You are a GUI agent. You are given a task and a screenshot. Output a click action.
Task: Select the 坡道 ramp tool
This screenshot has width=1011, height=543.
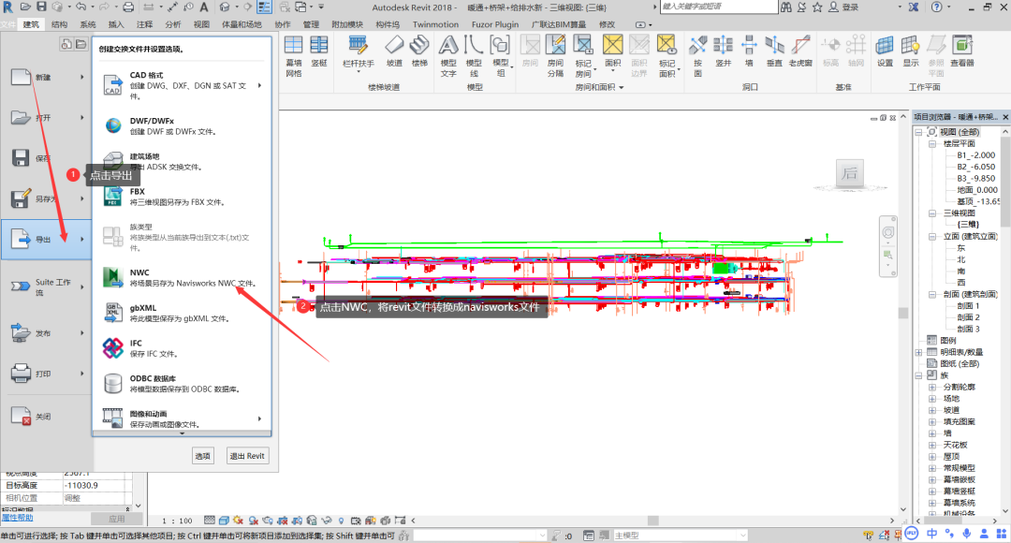click(x=394, y=51)
